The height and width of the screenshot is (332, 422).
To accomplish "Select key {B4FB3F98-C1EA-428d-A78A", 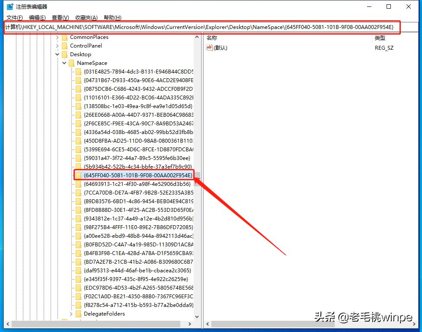I will 138,253.
